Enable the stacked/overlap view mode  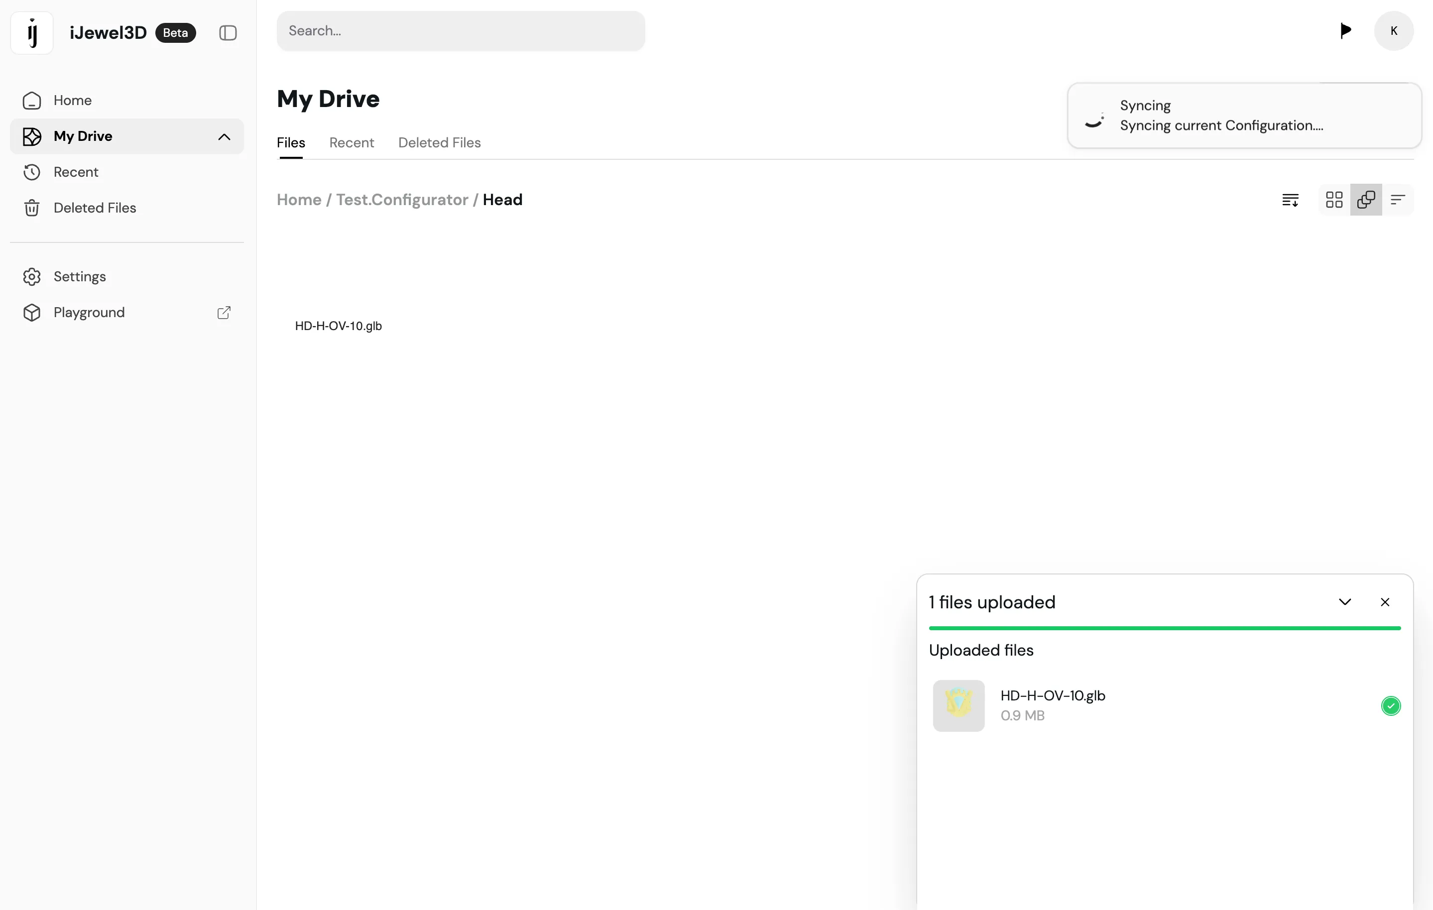pyautogui.click(x=1366, y=200)
